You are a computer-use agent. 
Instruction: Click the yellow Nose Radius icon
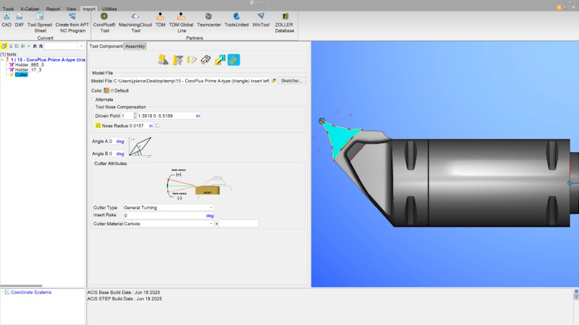[x=98, y=126]
